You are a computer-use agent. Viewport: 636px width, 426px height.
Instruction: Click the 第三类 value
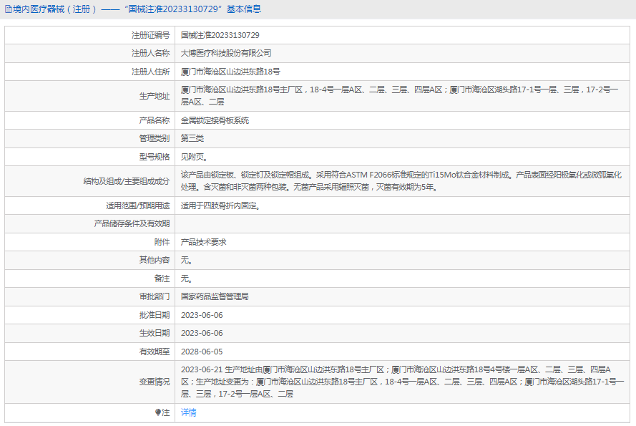click(x=192, y=138)
